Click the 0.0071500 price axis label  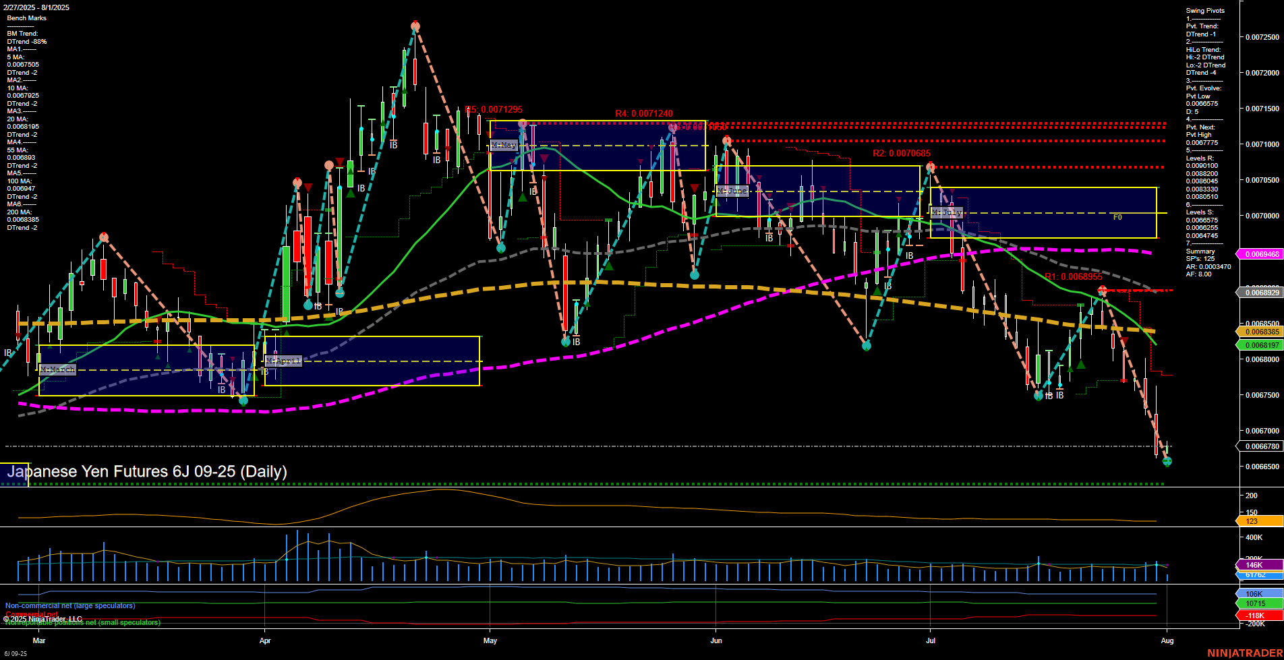click(1262, 109)
